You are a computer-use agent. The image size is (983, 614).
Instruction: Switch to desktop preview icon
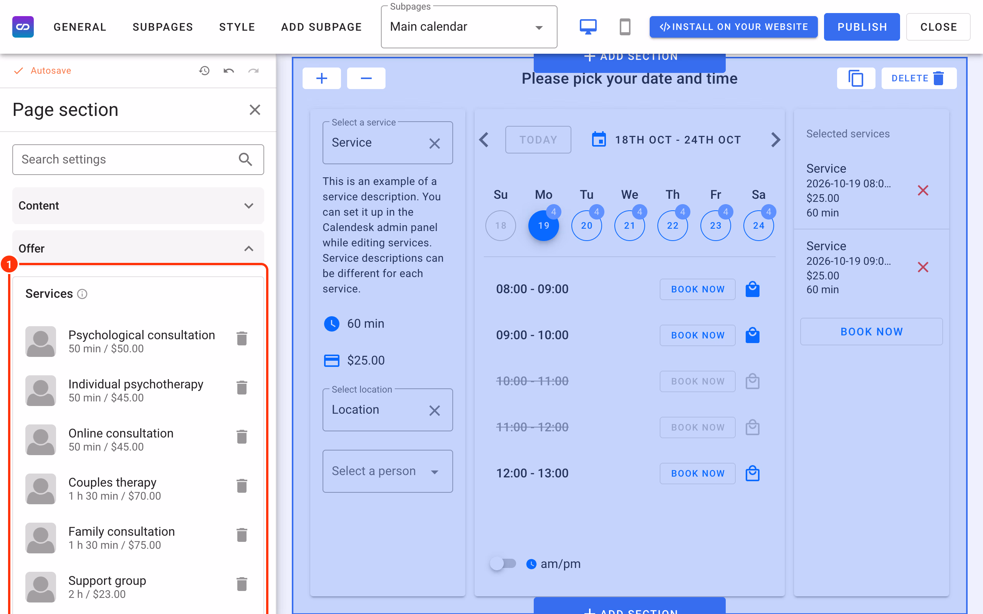coord(588,27)
